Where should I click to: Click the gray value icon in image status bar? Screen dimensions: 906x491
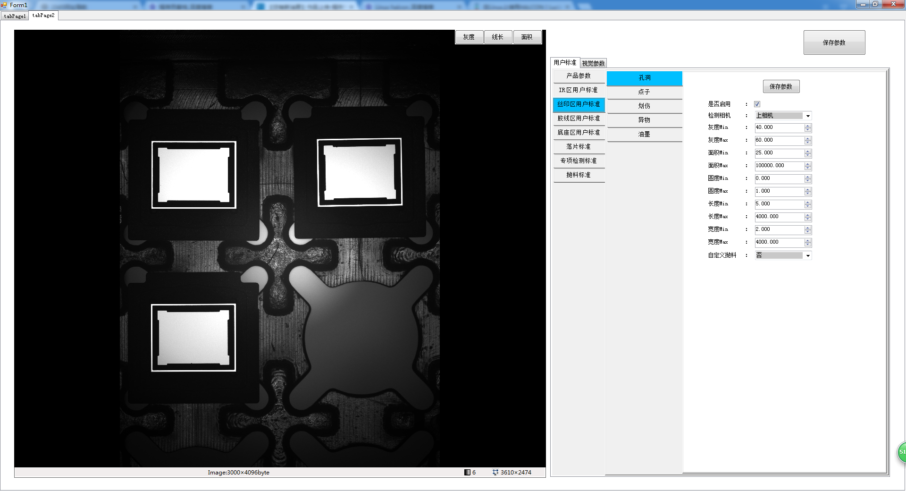pyautogui.click(x=467, y=472)
